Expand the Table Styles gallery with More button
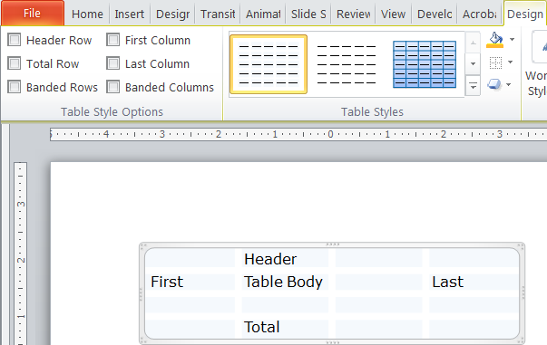The height and width of the screenshot is (345, 547). coord(473,86)
